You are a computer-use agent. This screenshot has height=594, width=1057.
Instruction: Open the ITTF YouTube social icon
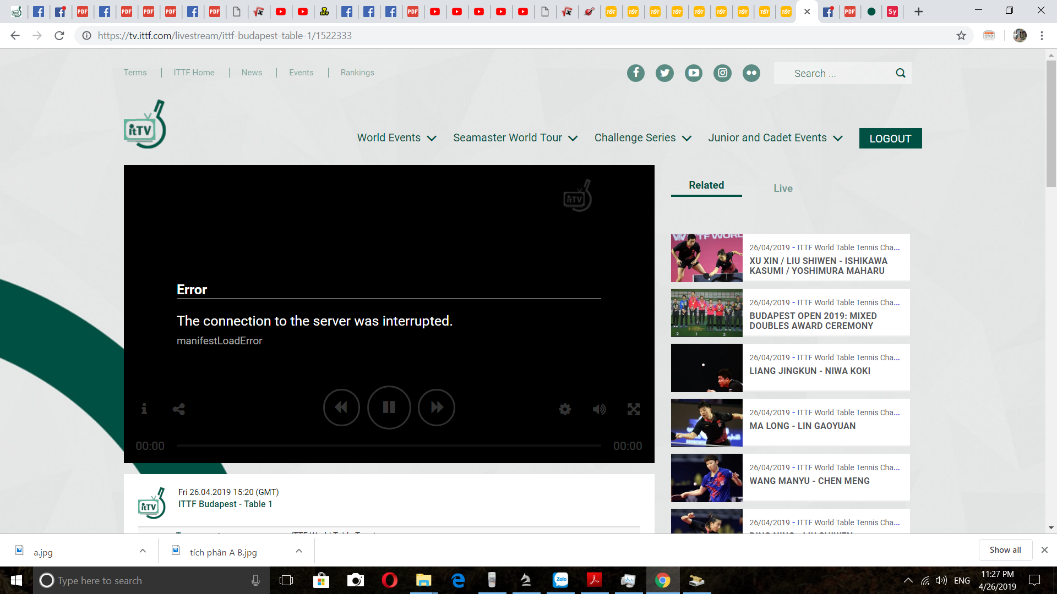pyautogui.click(x=693, y=73)
